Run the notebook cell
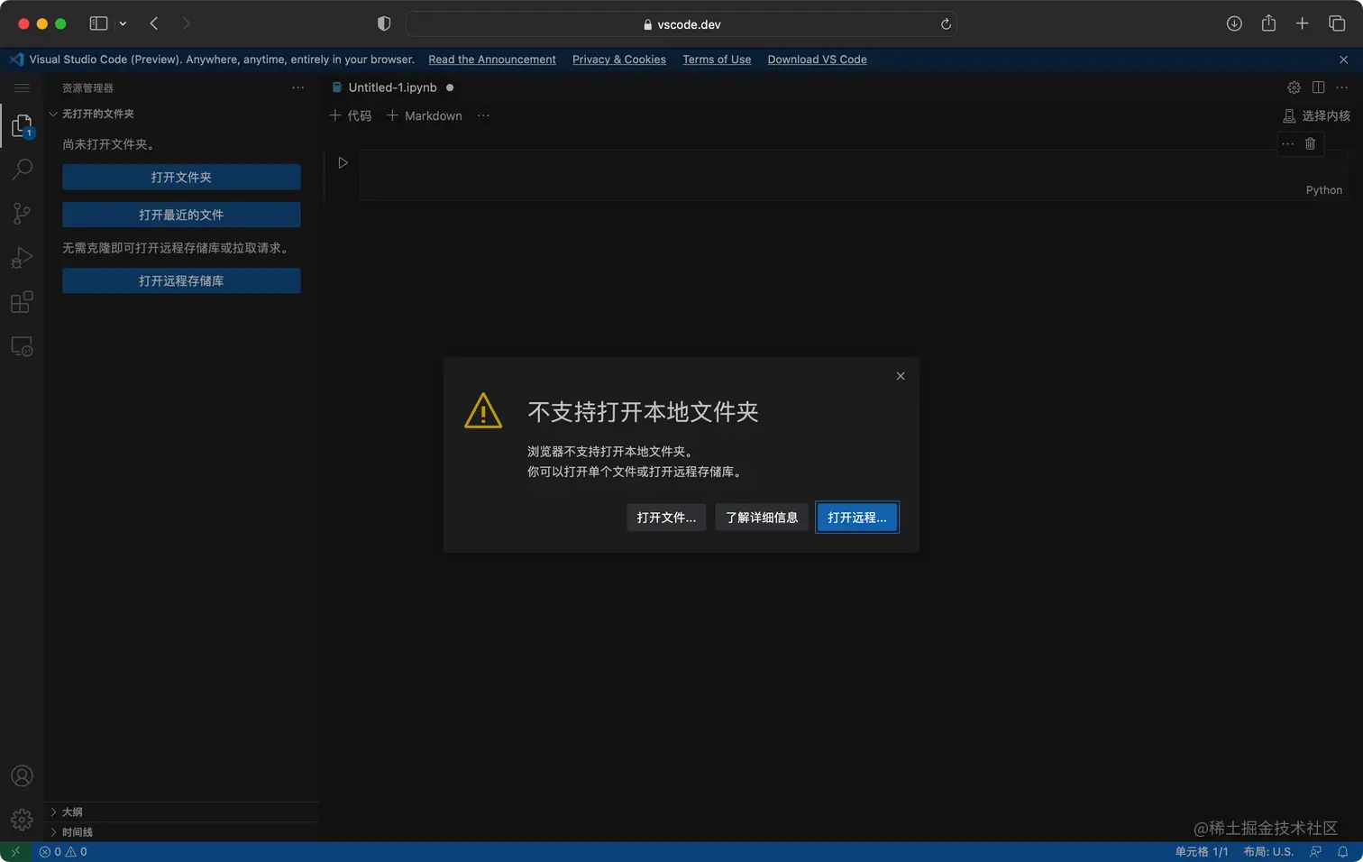1363x862 pixels. pyautogui.click(x=343, y=163)
